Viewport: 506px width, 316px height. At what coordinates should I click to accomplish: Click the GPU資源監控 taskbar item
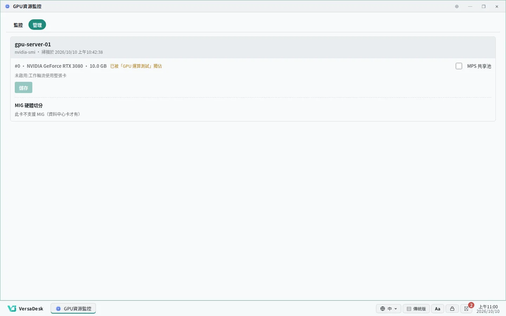point(73,309)
